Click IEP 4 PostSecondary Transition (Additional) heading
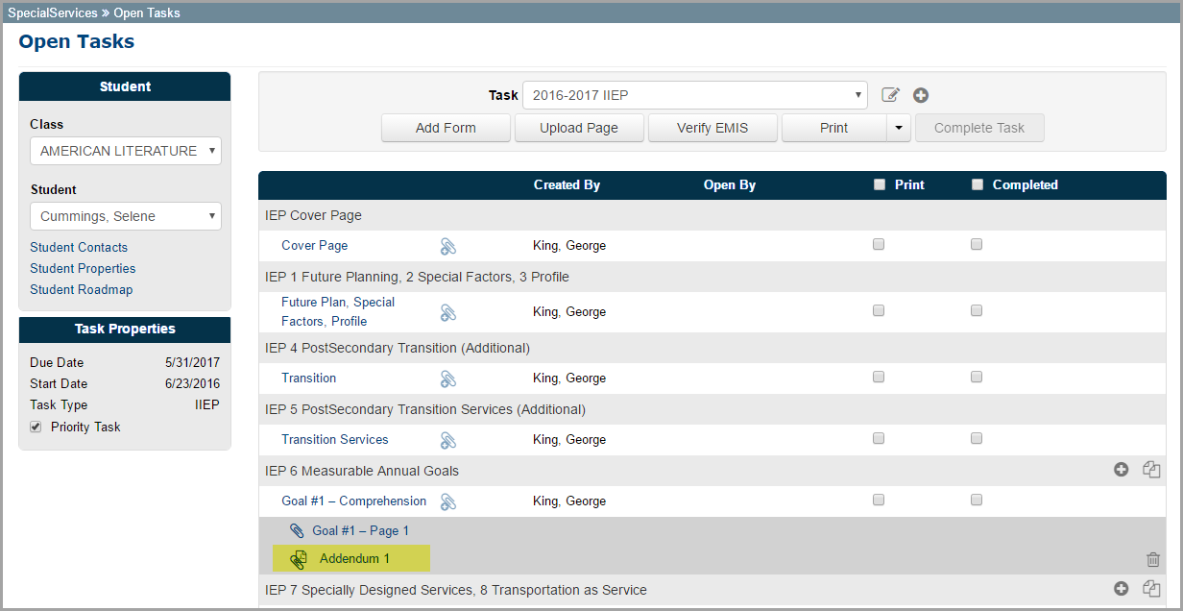 pyautogui.click(x=398, y=348)
